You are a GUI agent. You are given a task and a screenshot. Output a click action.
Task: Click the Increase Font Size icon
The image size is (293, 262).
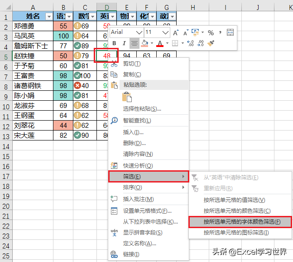(x=176, y=33)
